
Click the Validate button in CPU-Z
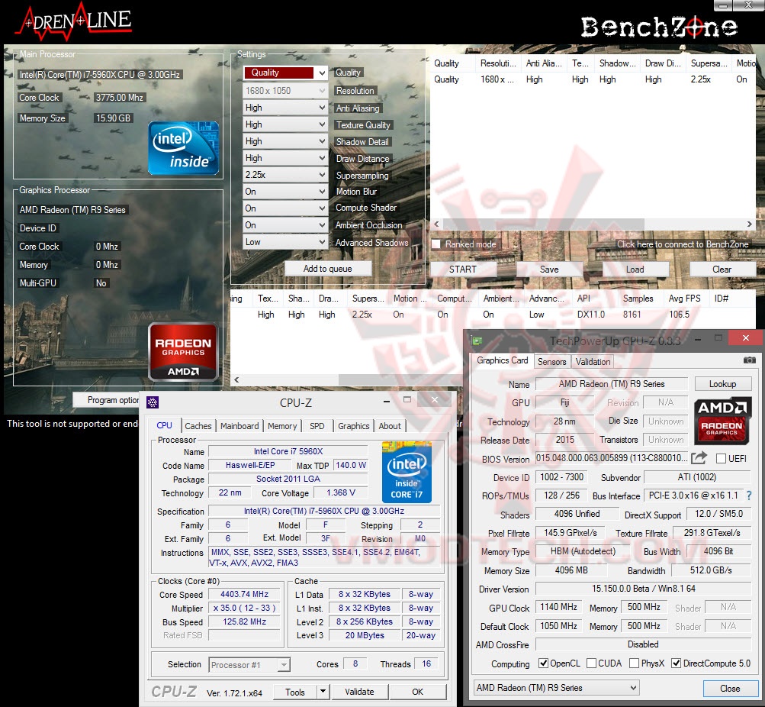pyautogui.click(x=359, y=692)
